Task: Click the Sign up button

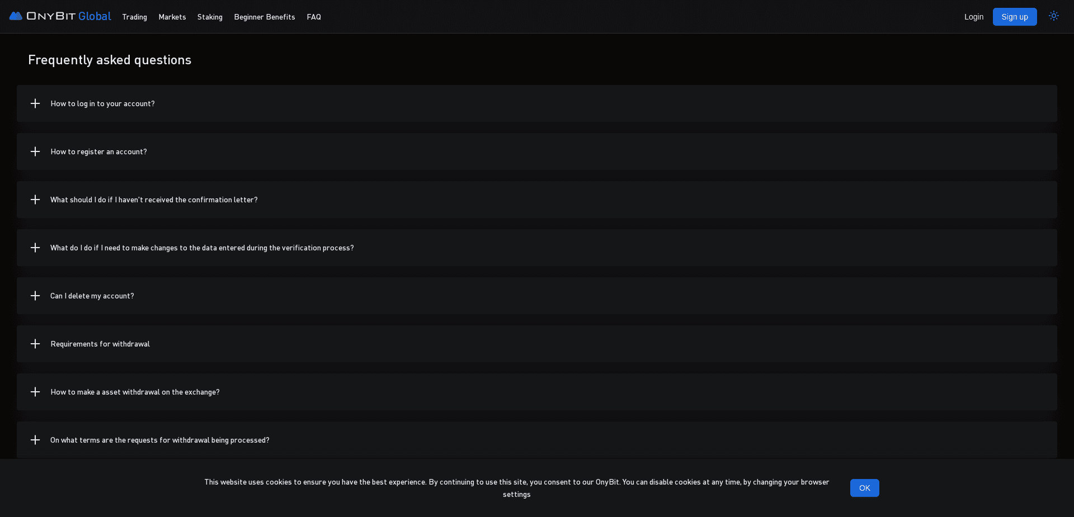Action: (1015, 17)
